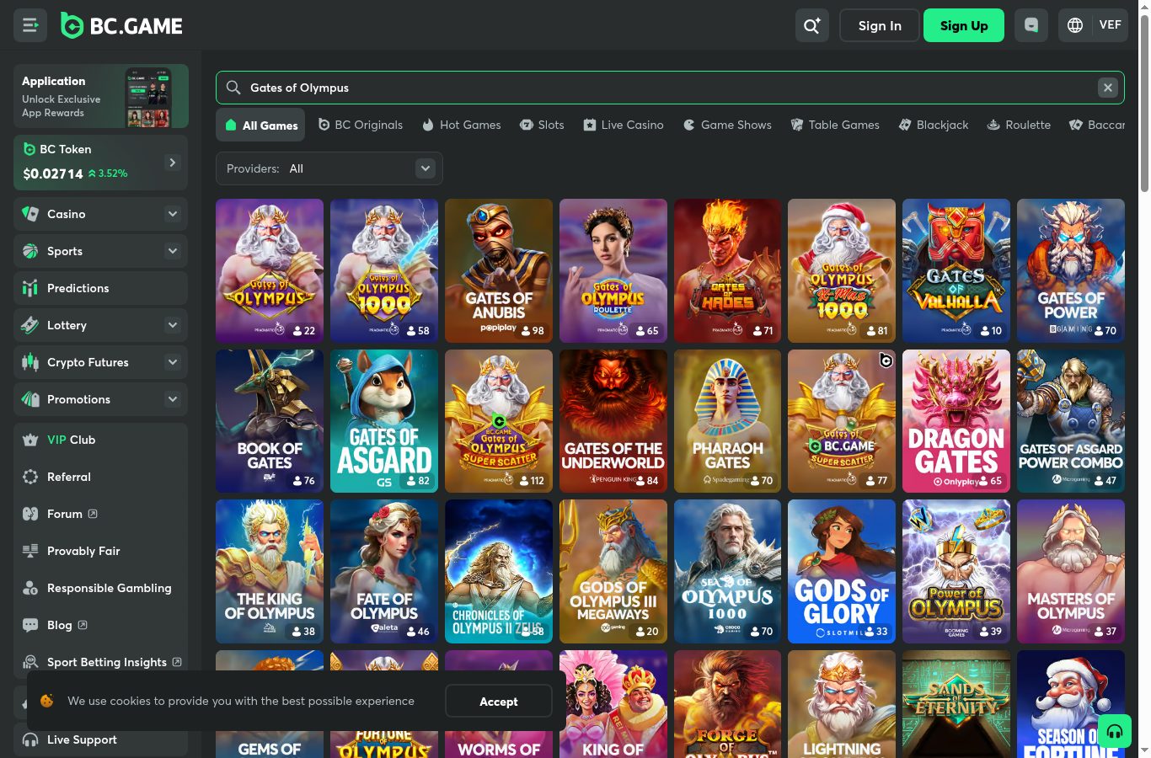Clear the search with the X button
This screenshot has width=1151, height=758.
point(1108,88)
